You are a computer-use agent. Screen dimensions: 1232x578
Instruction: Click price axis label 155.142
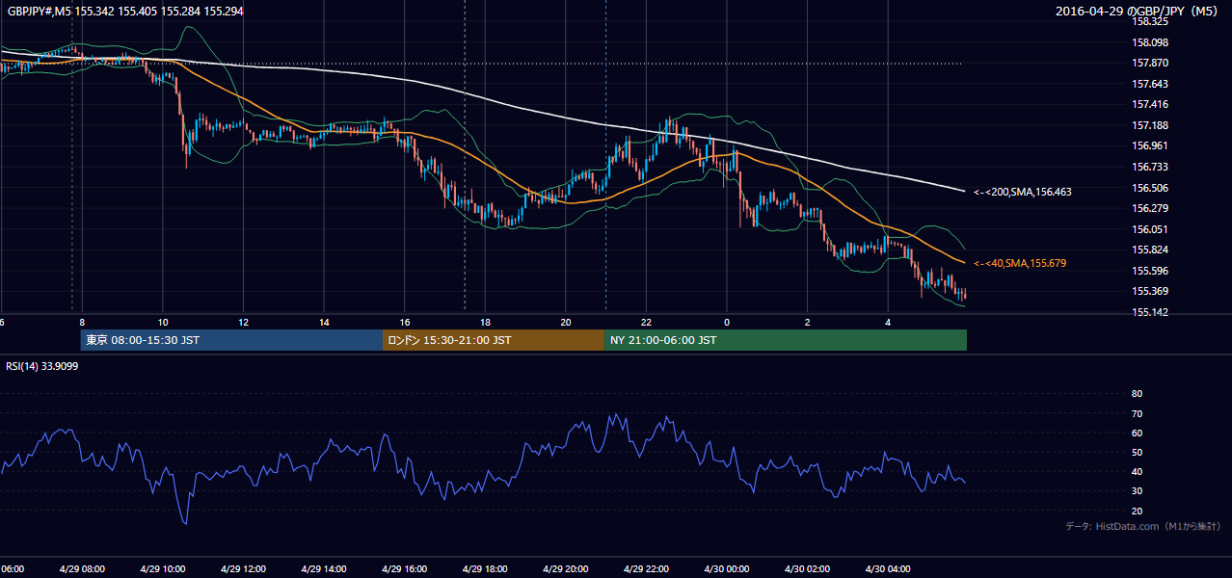[x=1151, y=312]
